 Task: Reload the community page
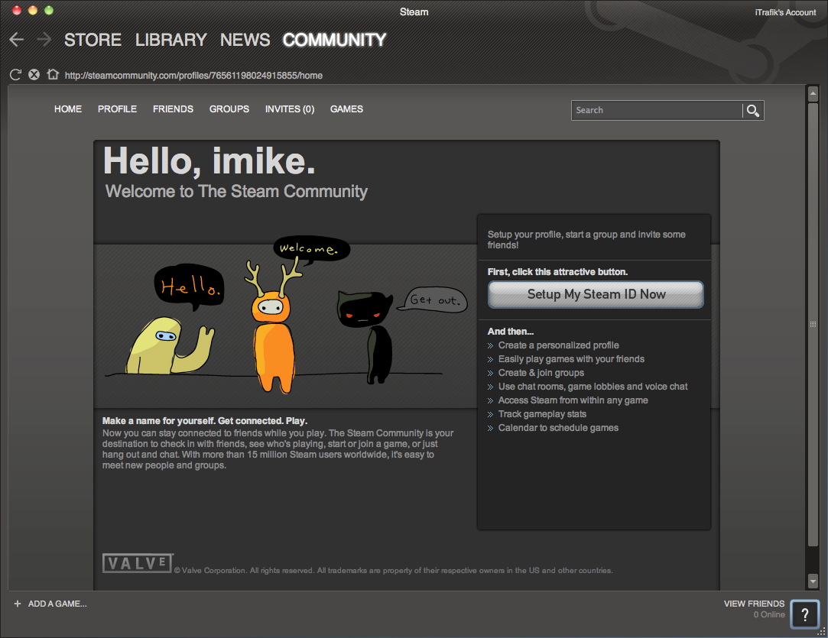15,75
